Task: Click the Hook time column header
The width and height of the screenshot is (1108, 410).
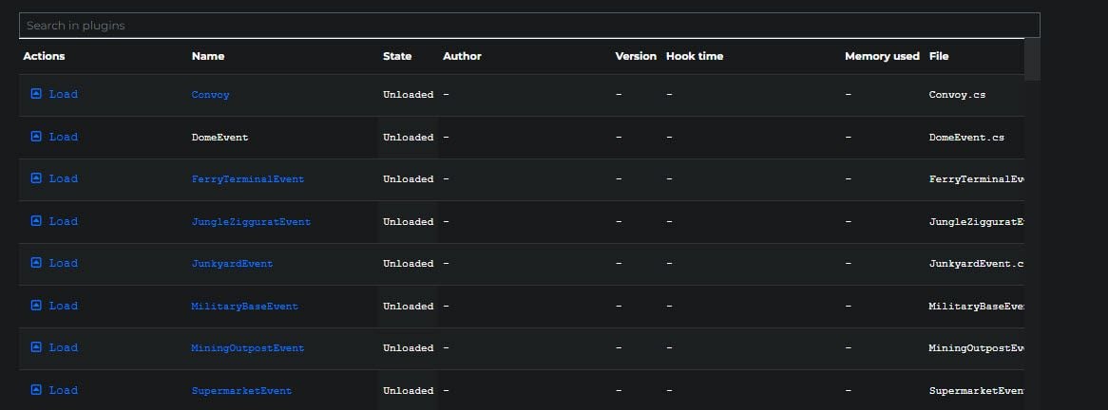Action: [x=695, y=56]
